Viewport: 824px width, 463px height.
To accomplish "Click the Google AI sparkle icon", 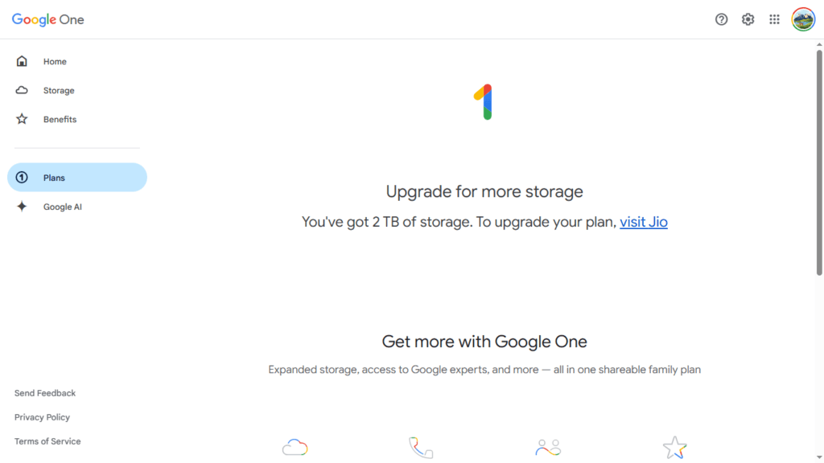I will click(22, 207).
